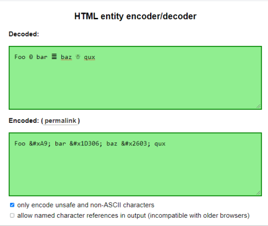
Task: Click the &#xA9; entity in Encoded
Action: (40, 144)
